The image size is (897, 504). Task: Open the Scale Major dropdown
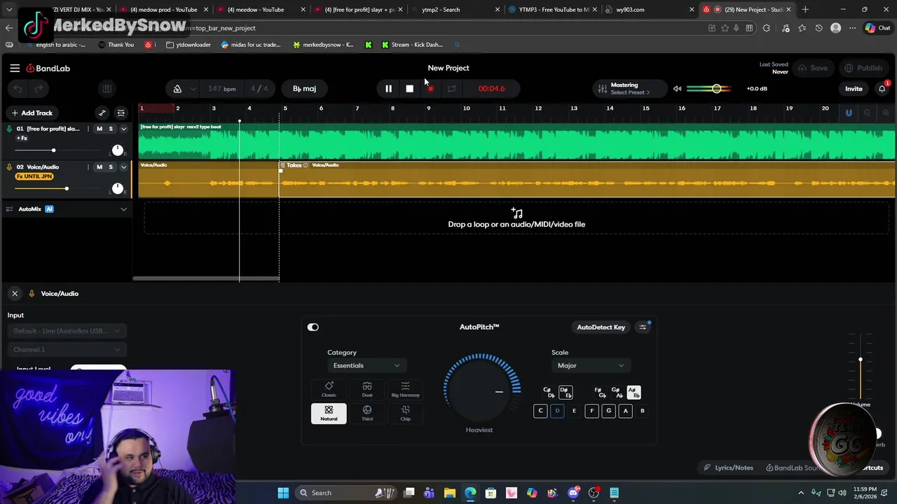pyautogui.click(x=590, y=365)
